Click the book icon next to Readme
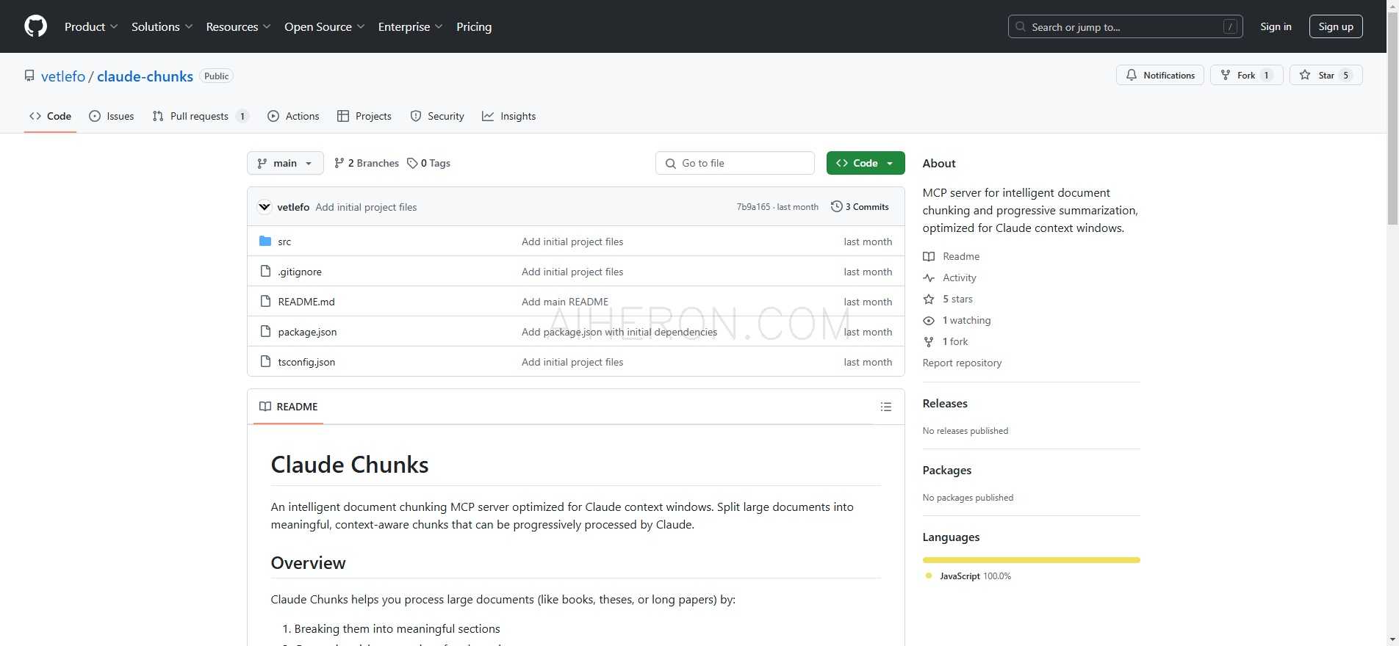Screen dimensions: 1399x646 point(929,256)
